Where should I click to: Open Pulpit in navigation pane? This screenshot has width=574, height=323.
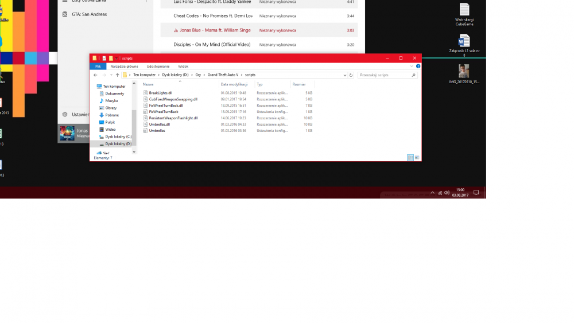point(107,122)
